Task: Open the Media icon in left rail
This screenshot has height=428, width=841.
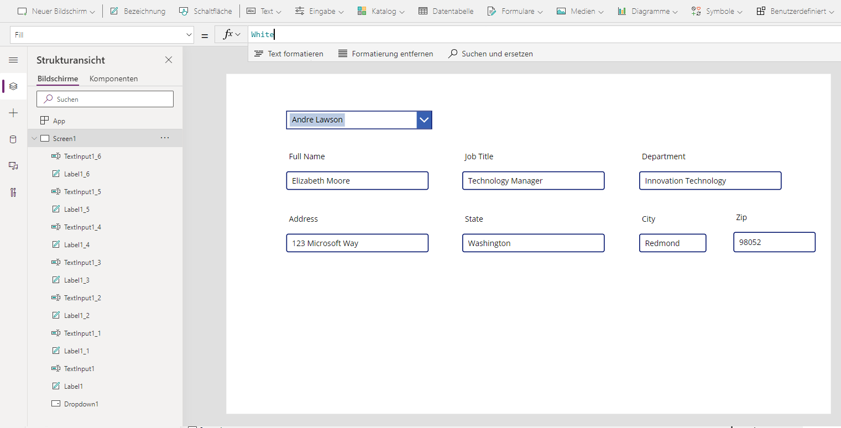Action: coord(14,166)
